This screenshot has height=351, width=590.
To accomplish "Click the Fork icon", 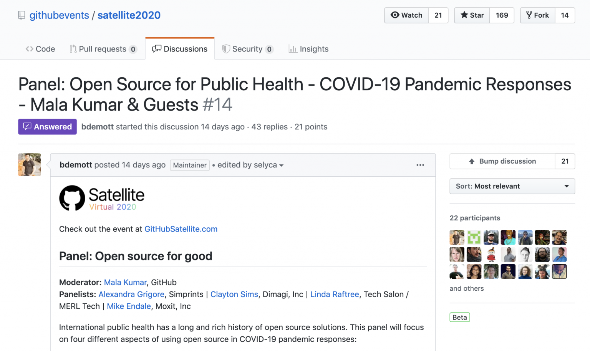I will (x=531, y=15).
